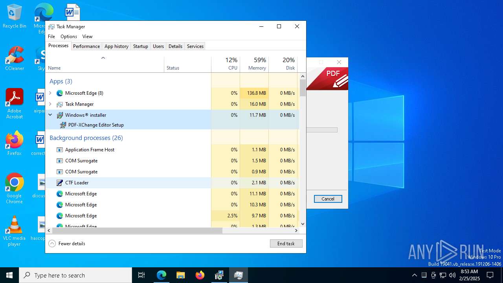
Task: Sort by CPU column header
Action: tap(226, 64)
